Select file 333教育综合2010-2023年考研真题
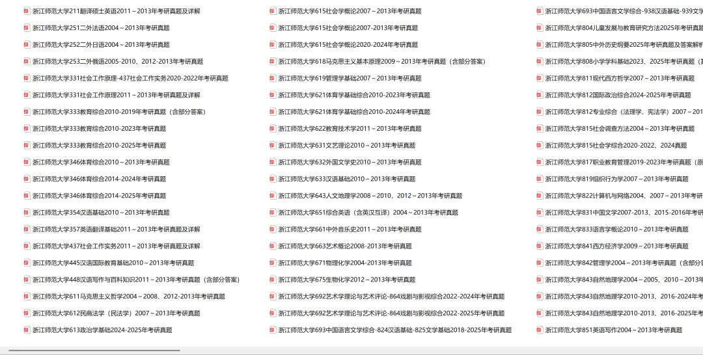Screen dimensions: 703x355 coord(95,129)
